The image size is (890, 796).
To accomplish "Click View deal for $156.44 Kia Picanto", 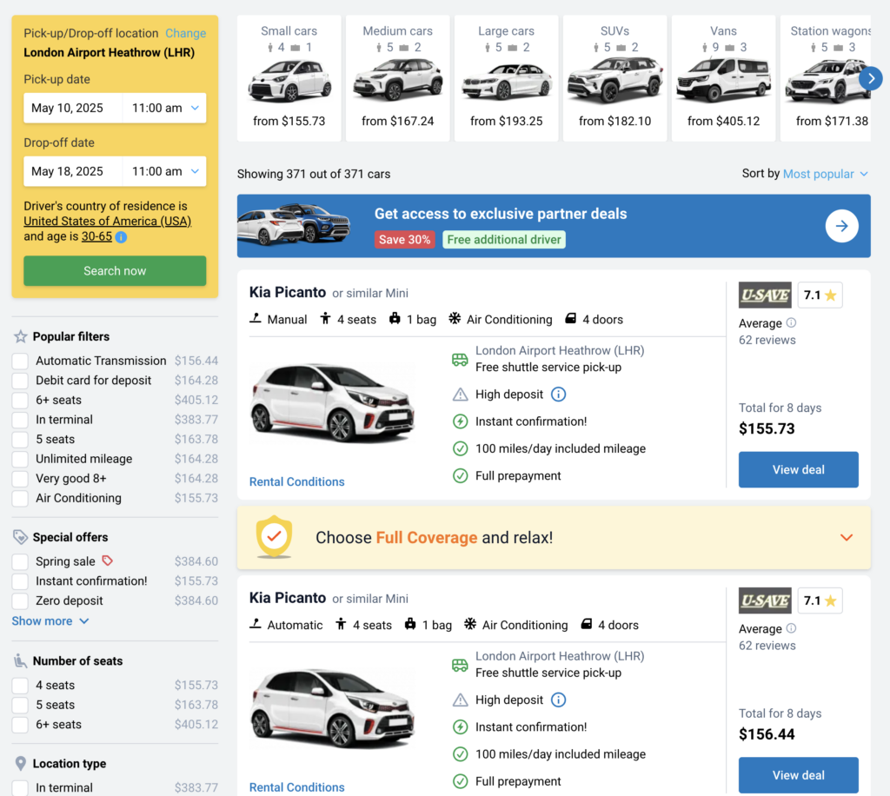I will tap(798, 775).
